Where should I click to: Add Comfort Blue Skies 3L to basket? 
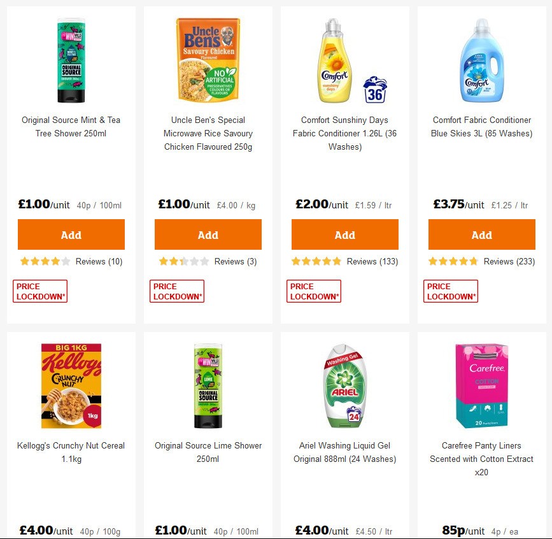pos(481,234)
